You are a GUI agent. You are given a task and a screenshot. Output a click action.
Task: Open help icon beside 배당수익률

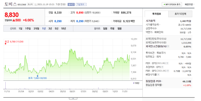pyautogui.click(x=158, y=74)
